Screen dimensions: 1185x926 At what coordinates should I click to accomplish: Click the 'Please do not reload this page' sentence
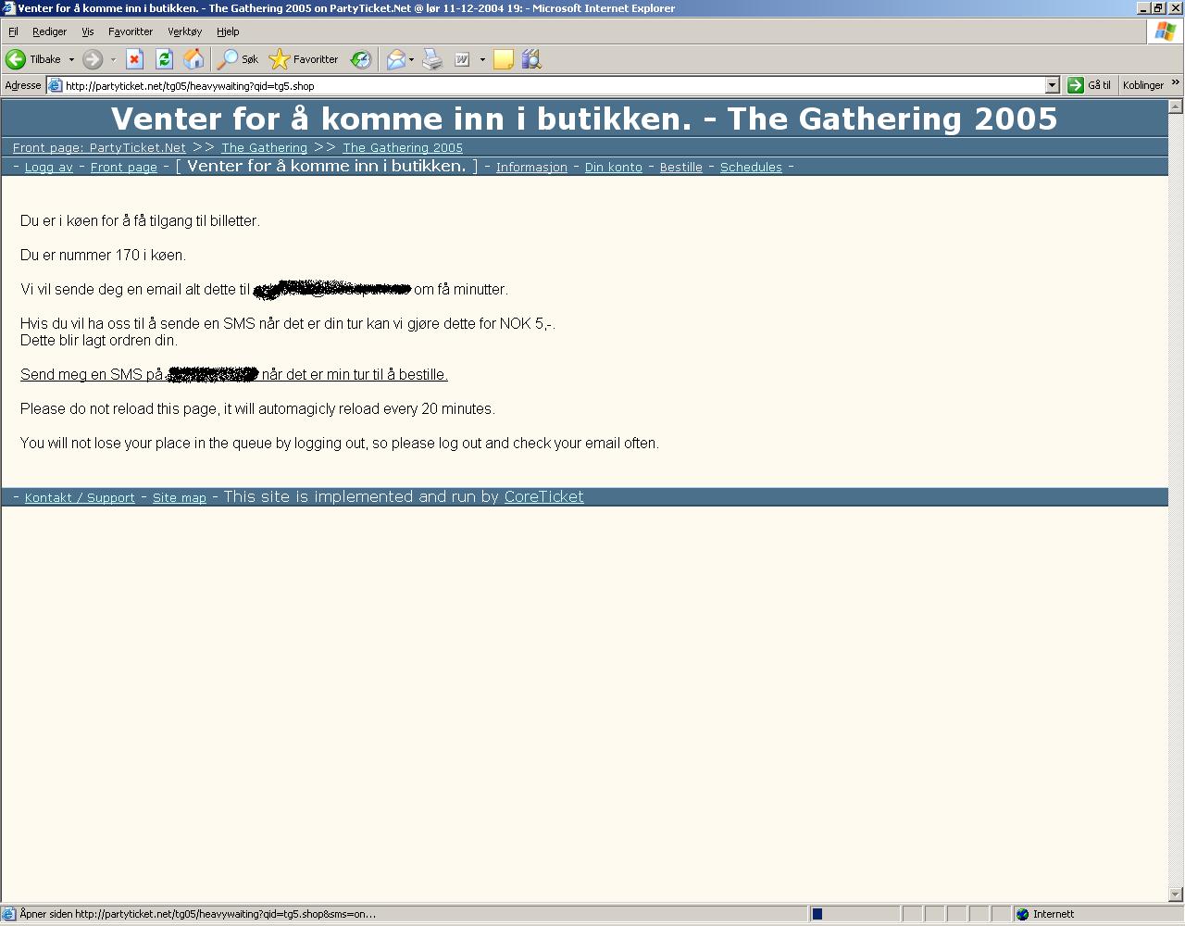(257, 408)
